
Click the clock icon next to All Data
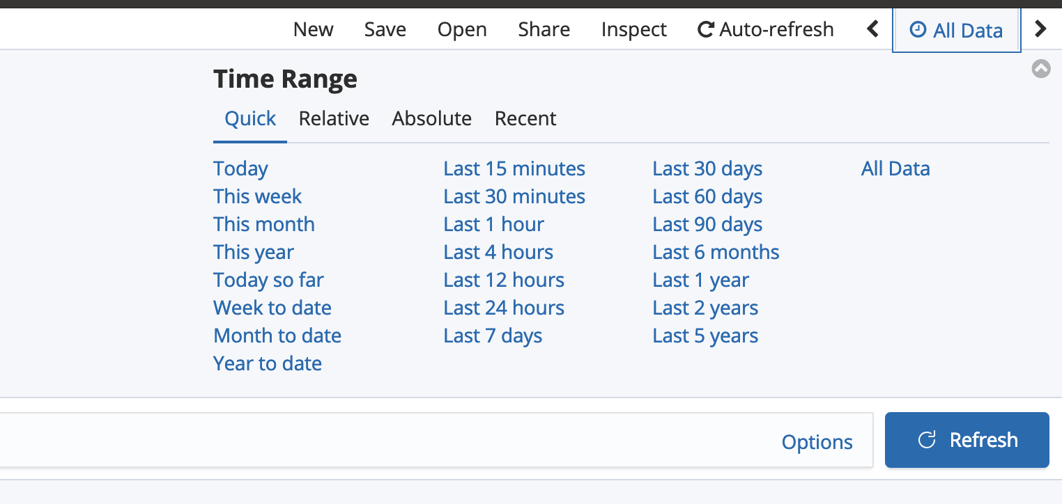pos(918,30)
